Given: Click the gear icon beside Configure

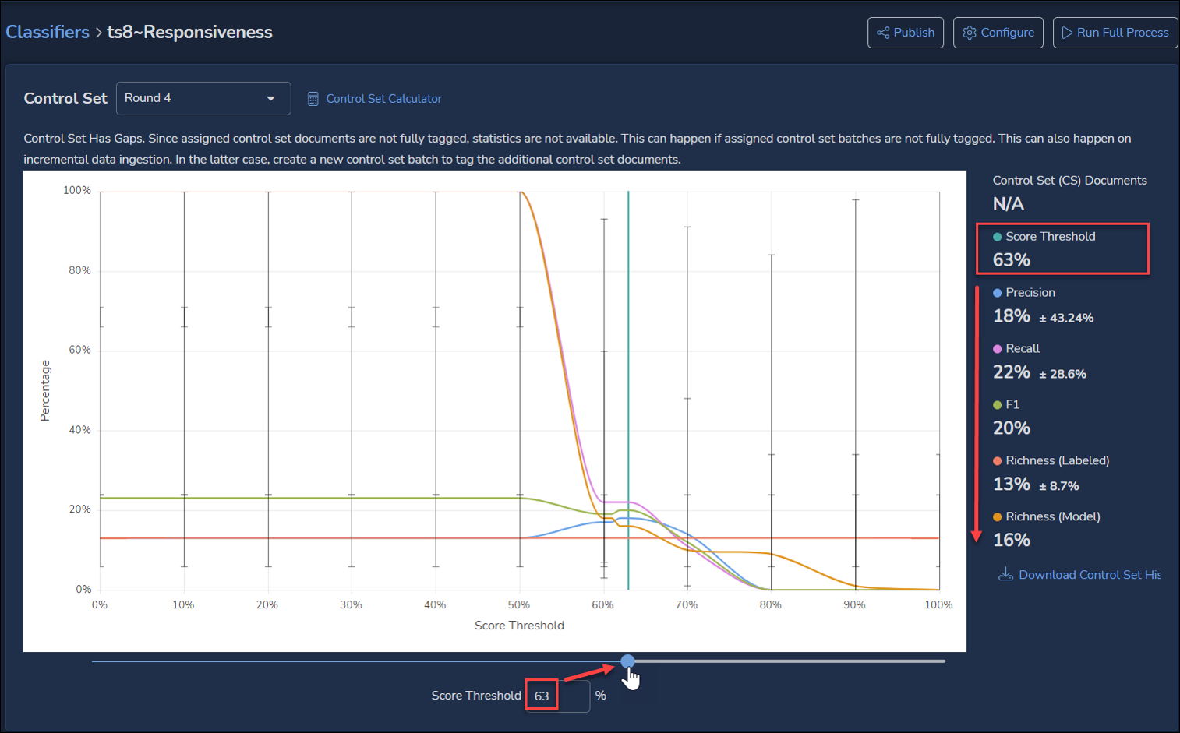Looking at the screenshot, I should [970, 33].
